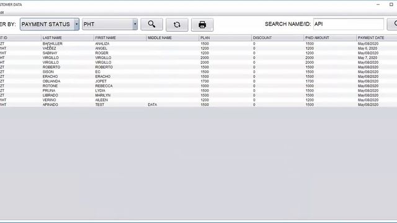
Task: Click the DISCOUNT column header
Action: 277,38
